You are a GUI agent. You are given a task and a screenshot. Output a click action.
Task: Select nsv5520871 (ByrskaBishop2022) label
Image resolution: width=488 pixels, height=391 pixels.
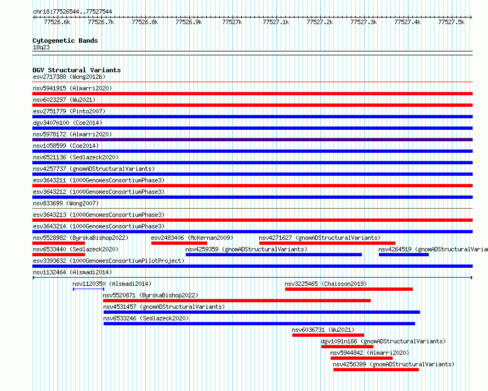pyautogui.click(x=150, y=295)
